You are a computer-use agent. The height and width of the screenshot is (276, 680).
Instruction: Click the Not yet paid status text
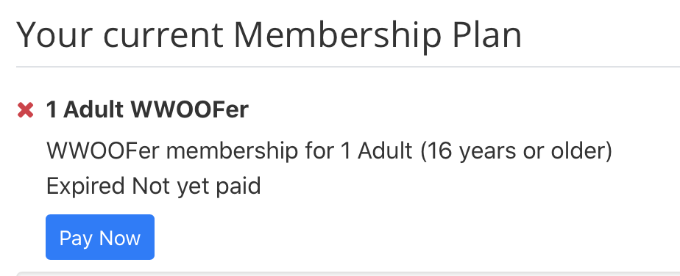coord(196,186)
